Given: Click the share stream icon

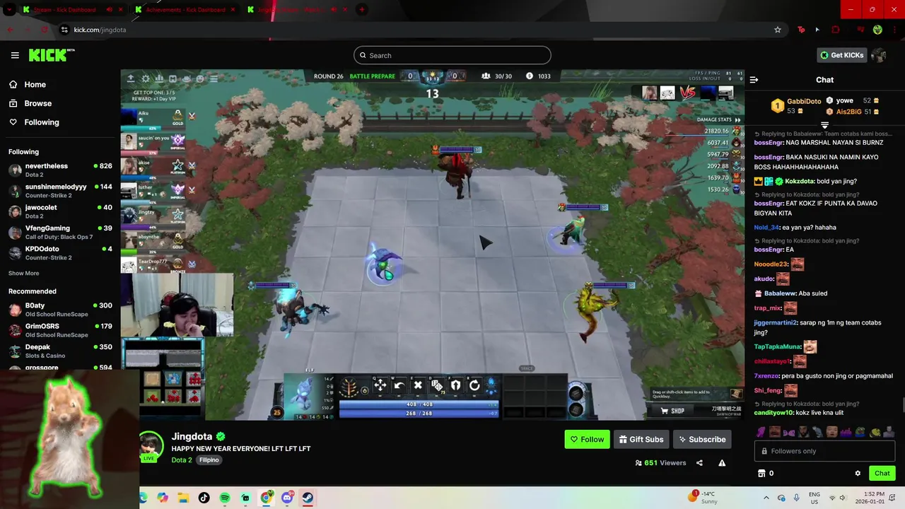Looking at the screenshot, I should (699, 463).
